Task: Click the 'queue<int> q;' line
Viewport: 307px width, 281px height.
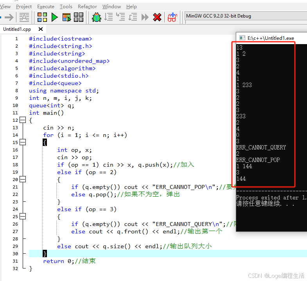Action: (x=52, y=105)
